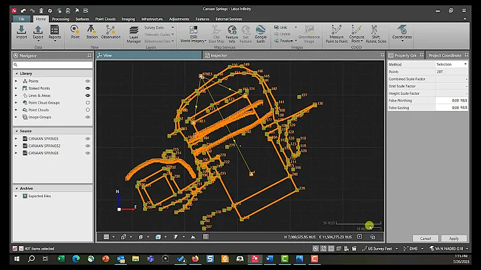The image size is (481, 270).
Task: Click the Station icon in the ribbon
Action: coord(92,31)
